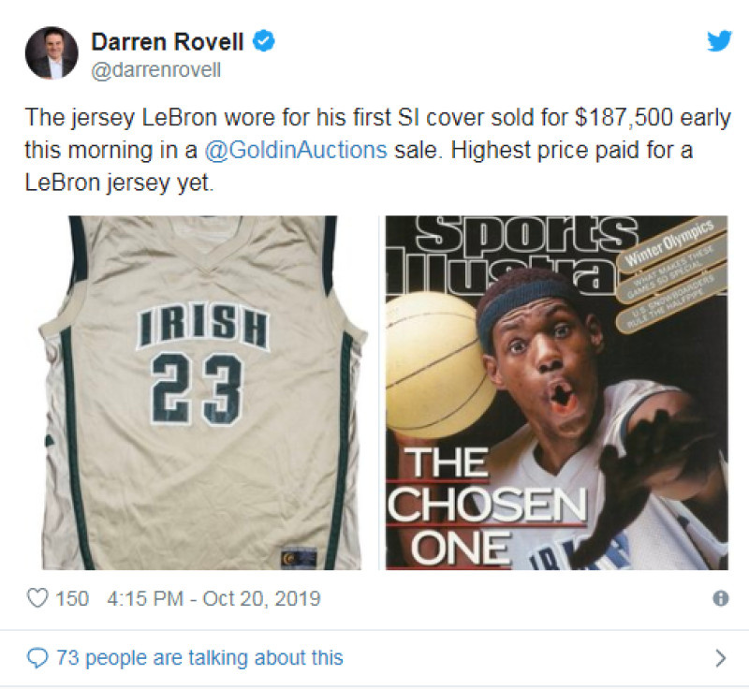Click the number 23 on jersey
This screenshot has height=689, width=749.
tap(197, 389)
